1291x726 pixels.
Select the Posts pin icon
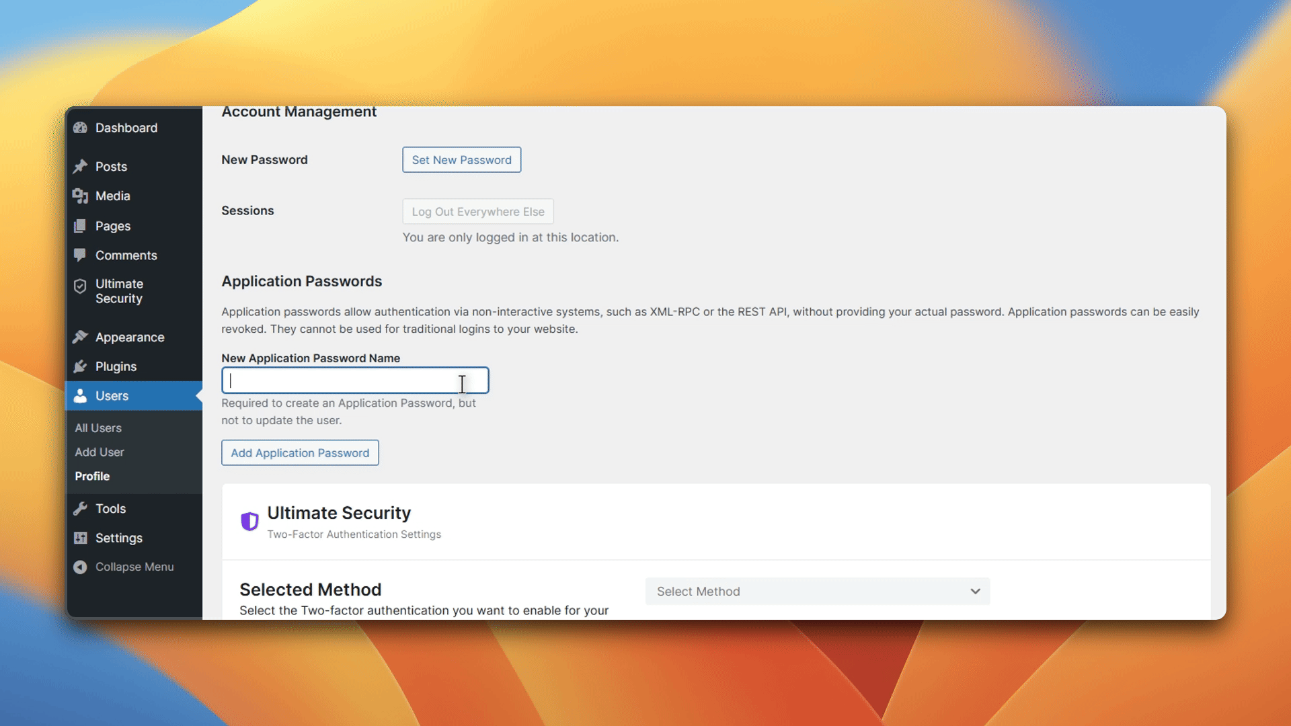tap(81, 166)
